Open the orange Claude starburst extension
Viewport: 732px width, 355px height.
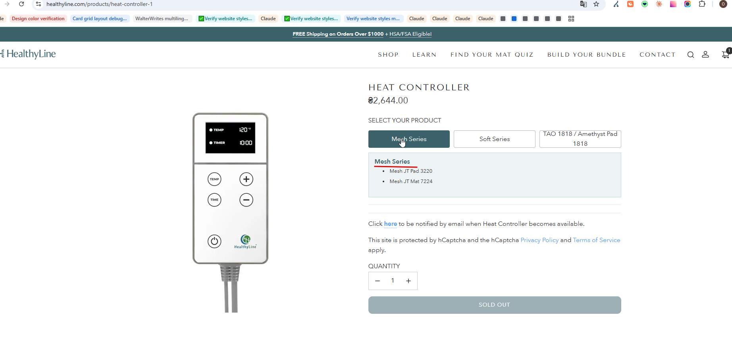click(659, 4)
